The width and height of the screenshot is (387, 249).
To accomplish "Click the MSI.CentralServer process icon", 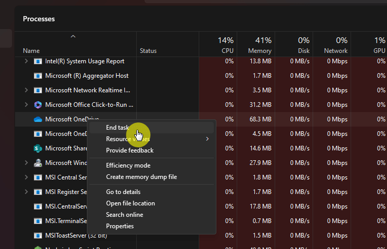I will (x=38, y=206).
